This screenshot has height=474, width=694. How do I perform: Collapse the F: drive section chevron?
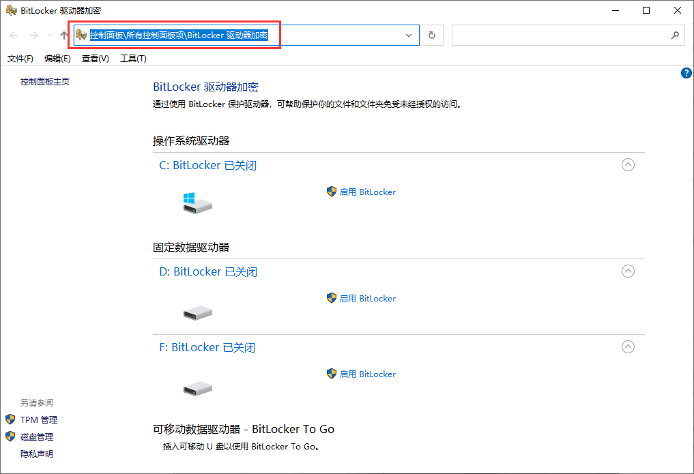[x=628, y=347]
